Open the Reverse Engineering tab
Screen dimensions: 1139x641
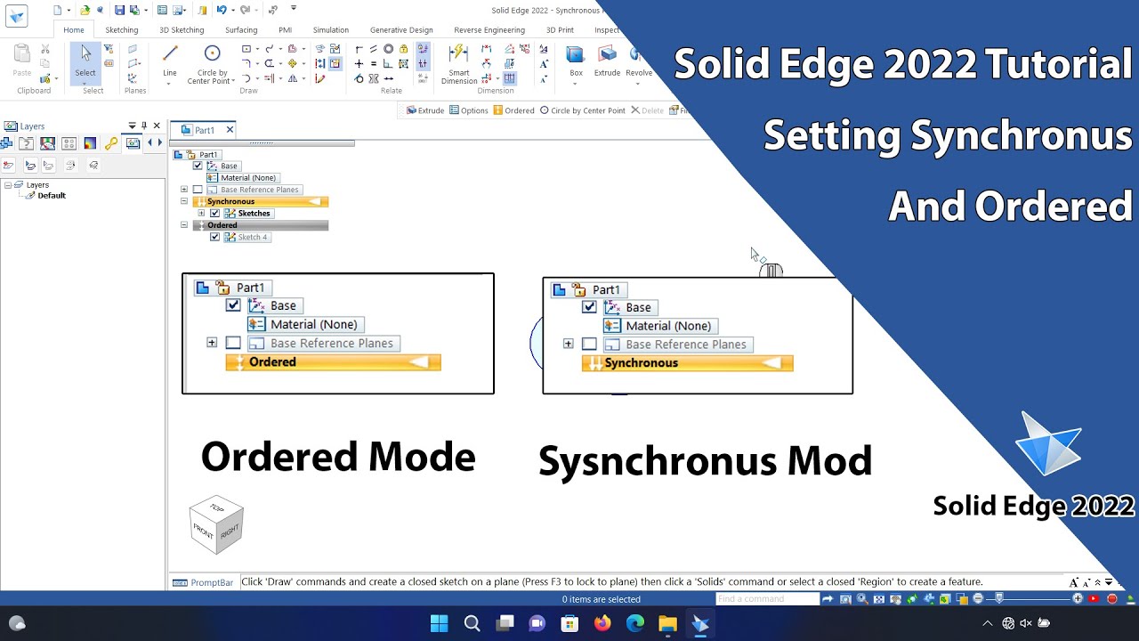(489, 29)
